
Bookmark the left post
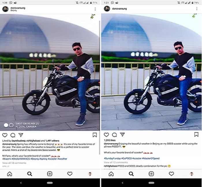[x=95, y=135]
